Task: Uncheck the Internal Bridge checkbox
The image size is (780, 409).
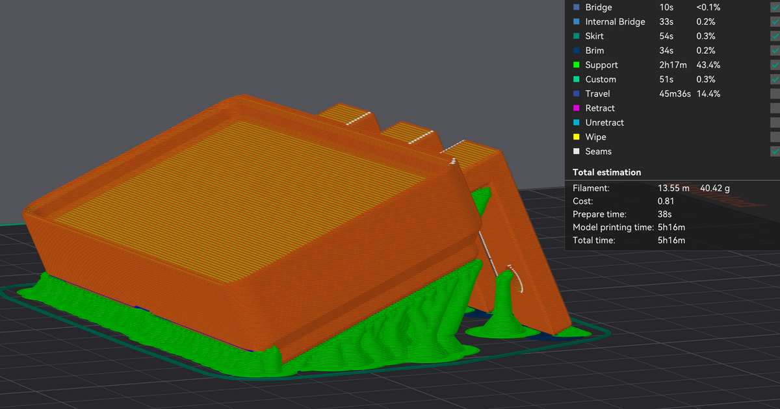Action: [775, 22]
